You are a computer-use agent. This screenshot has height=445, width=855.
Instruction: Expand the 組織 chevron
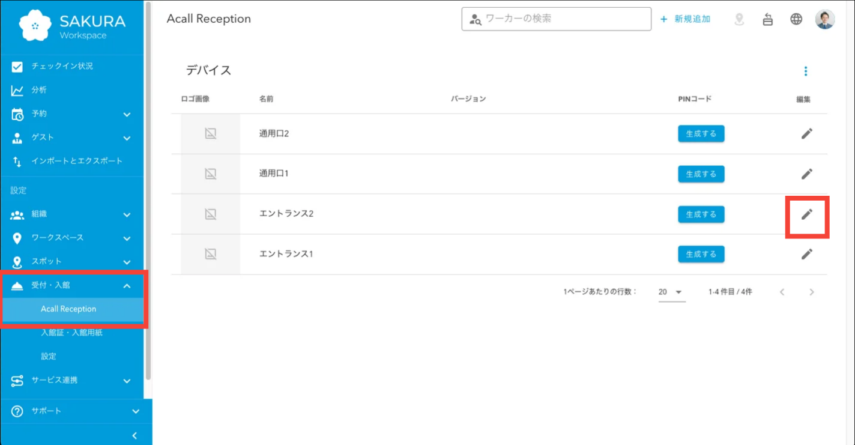tap(127, 214)
